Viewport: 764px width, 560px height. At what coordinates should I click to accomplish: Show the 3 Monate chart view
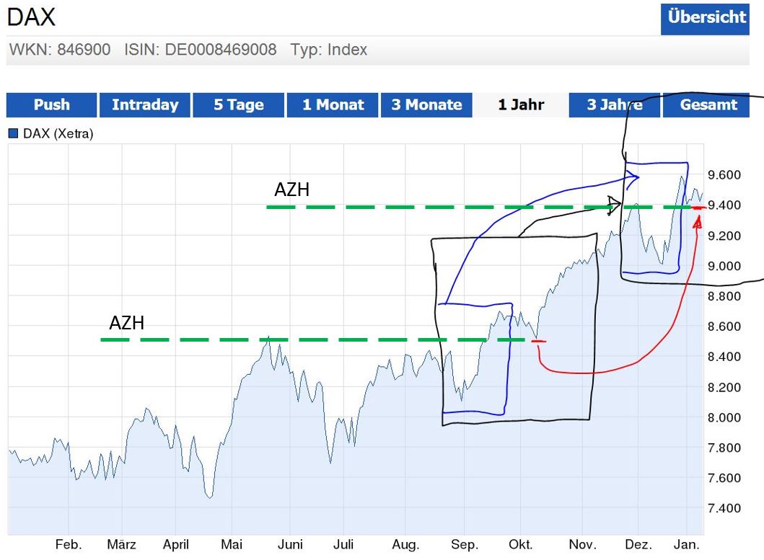[x=426, y=105]
